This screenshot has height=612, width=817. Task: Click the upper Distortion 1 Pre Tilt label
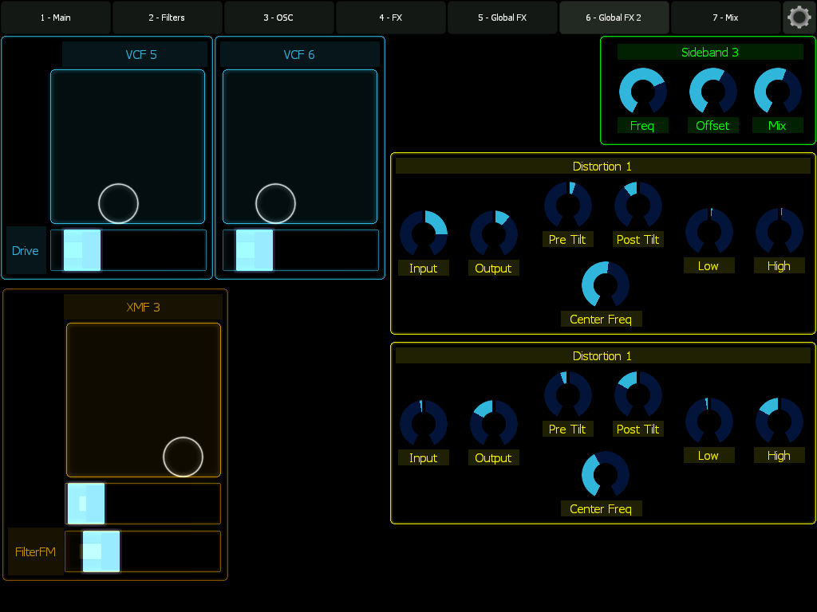[x=567, y=239]
